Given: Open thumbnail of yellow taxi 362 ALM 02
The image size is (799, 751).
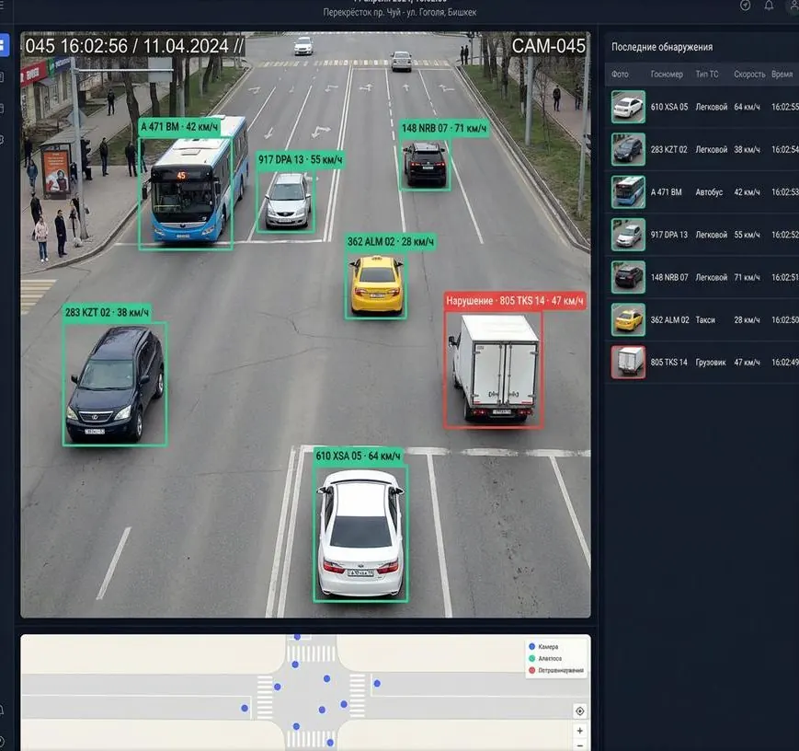Looking at the screenshot, I should (x=628, y=320).
